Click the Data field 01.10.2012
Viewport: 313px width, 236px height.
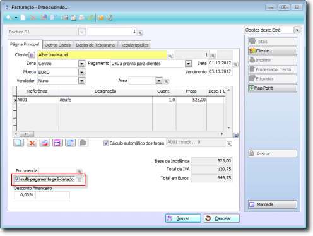pyautogui.click(x=220, y=63)
